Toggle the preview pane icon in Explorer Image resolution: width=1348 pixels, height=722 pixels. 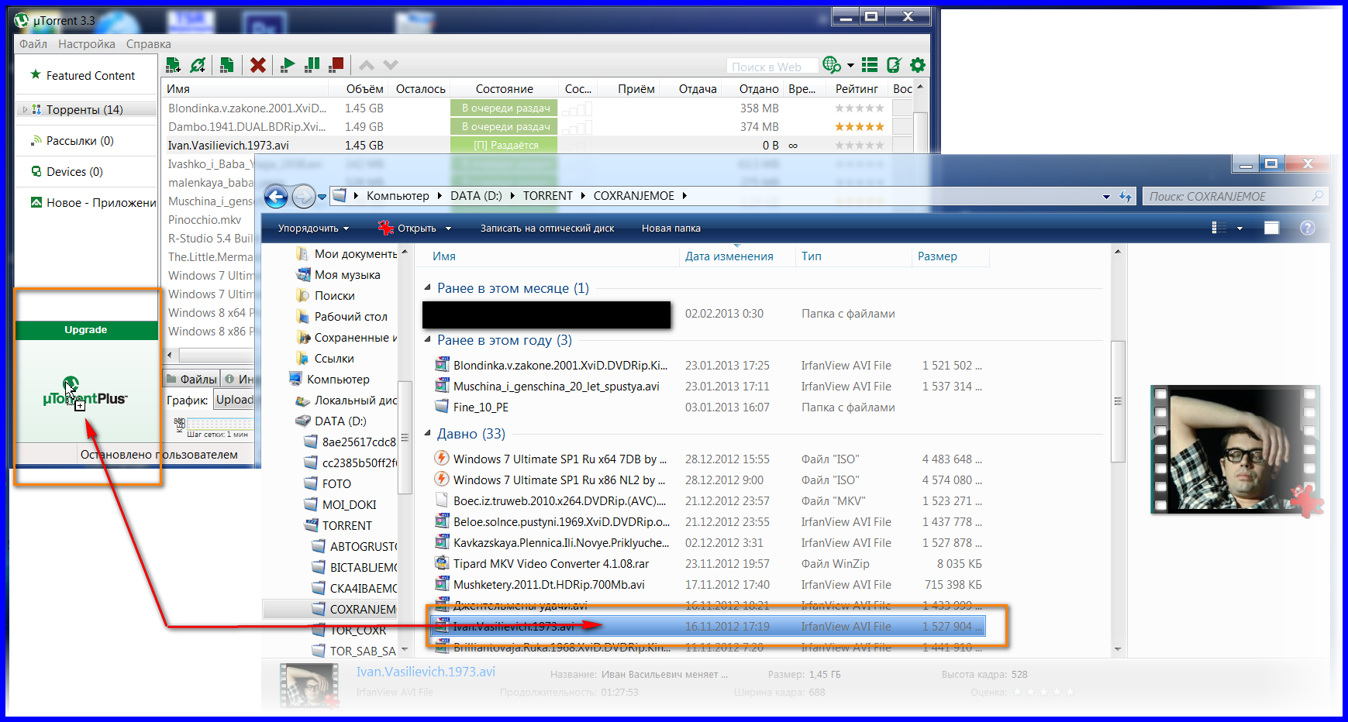1271,228
